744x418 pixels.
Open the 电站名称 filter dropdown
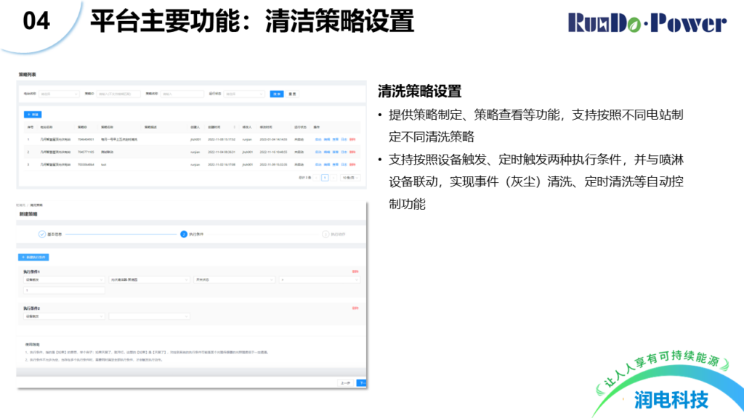point(59,94)
